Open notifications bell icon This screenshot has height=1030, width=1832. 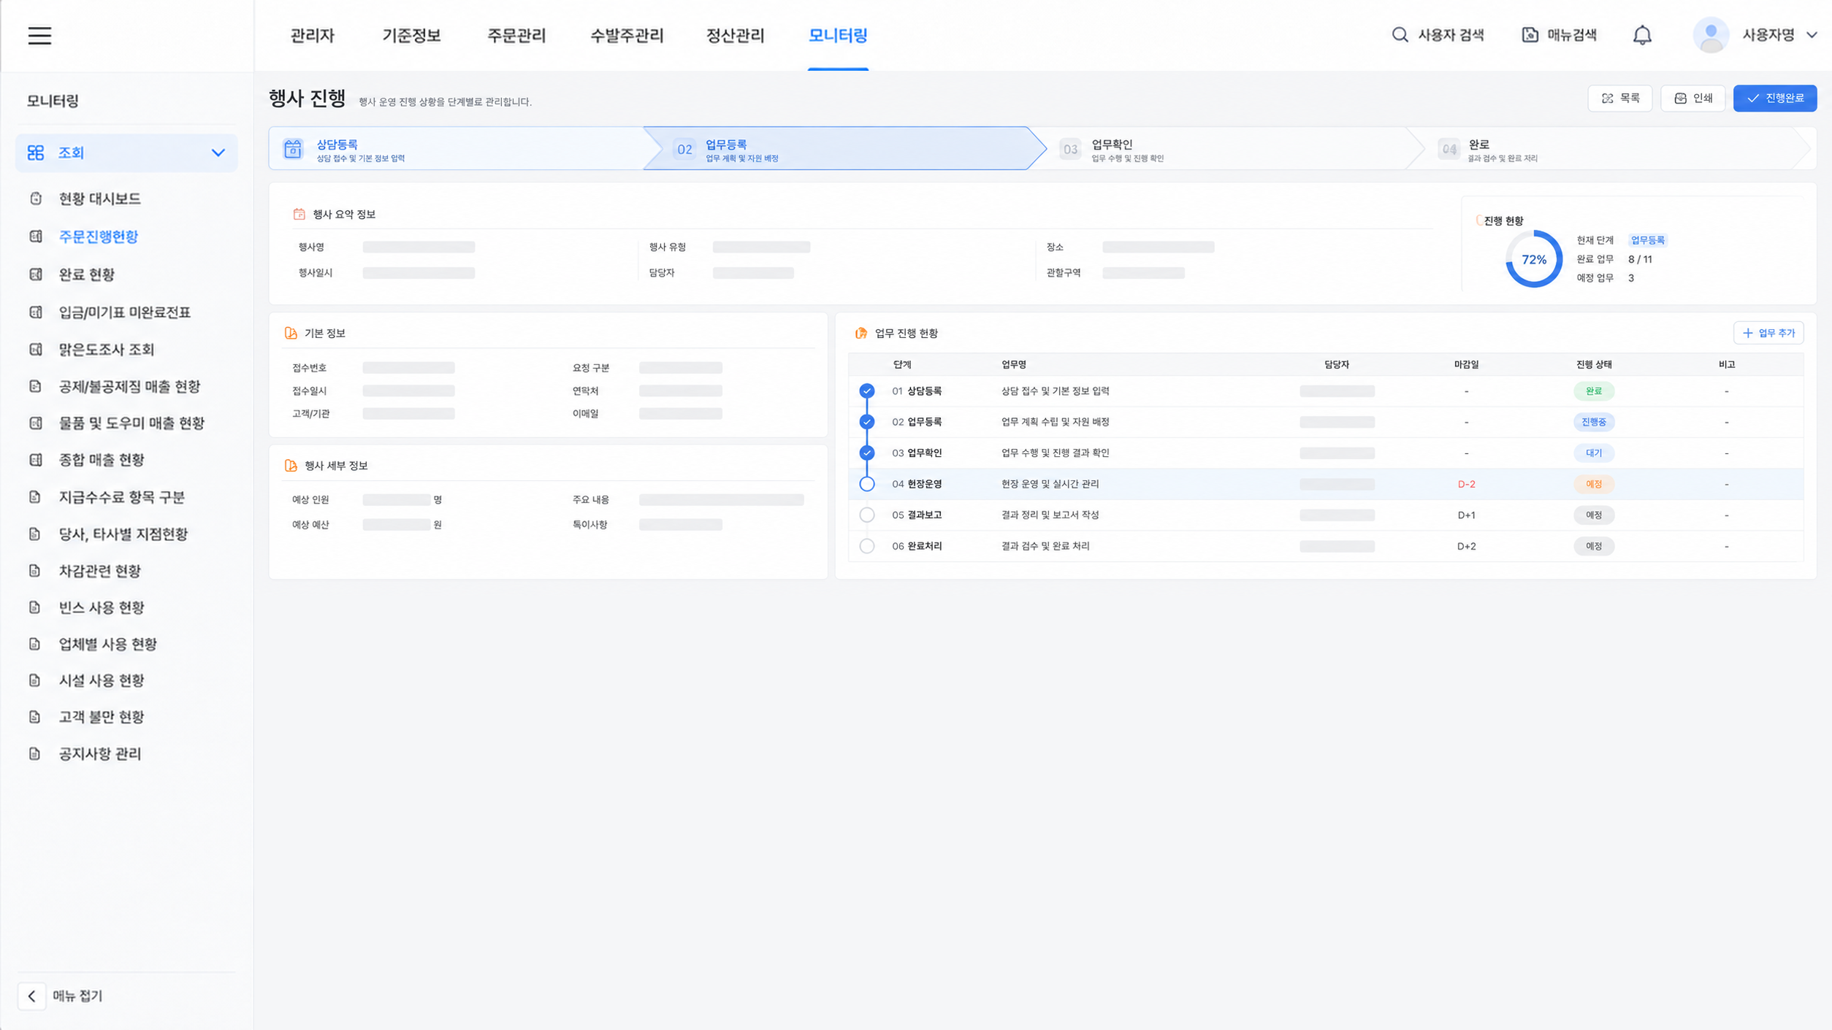click(x=1642, y=35)
